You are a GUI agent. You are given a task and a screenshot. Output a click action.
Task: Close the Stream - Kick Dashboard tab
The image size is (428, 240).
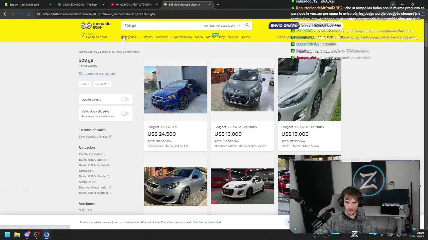50,5
